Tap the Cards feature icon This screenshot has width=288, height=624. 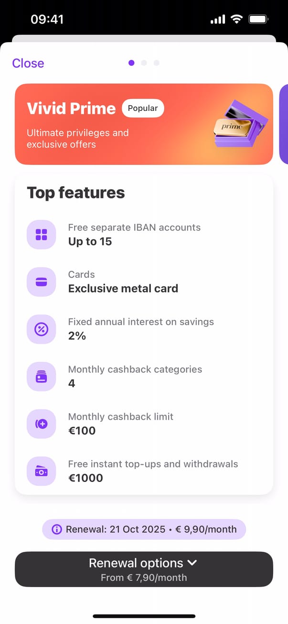point(42,282)
